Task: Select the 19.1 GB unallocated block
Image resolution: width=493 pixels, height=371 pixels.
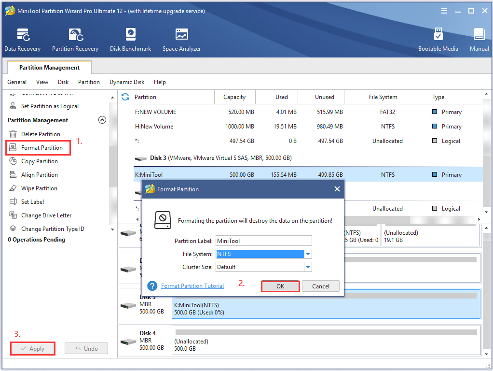Action: click(430, 236)
